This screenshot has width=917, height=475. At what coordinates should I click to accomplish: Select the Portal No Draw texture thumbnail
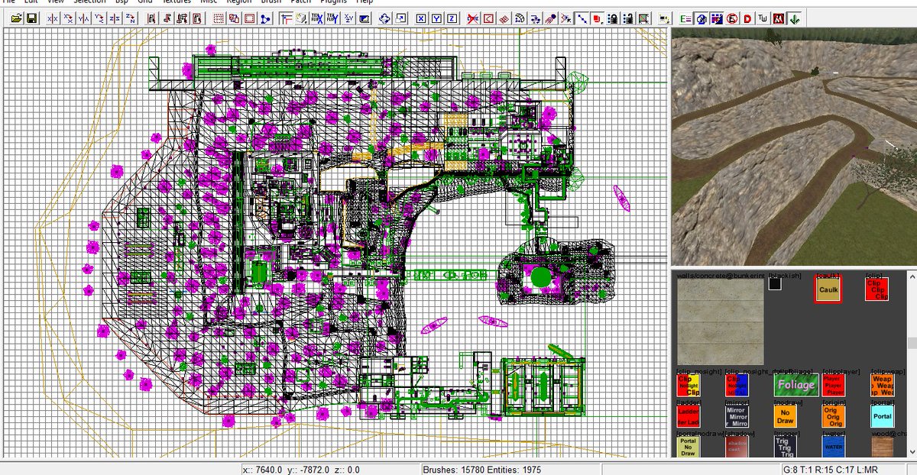click(689, 447)
